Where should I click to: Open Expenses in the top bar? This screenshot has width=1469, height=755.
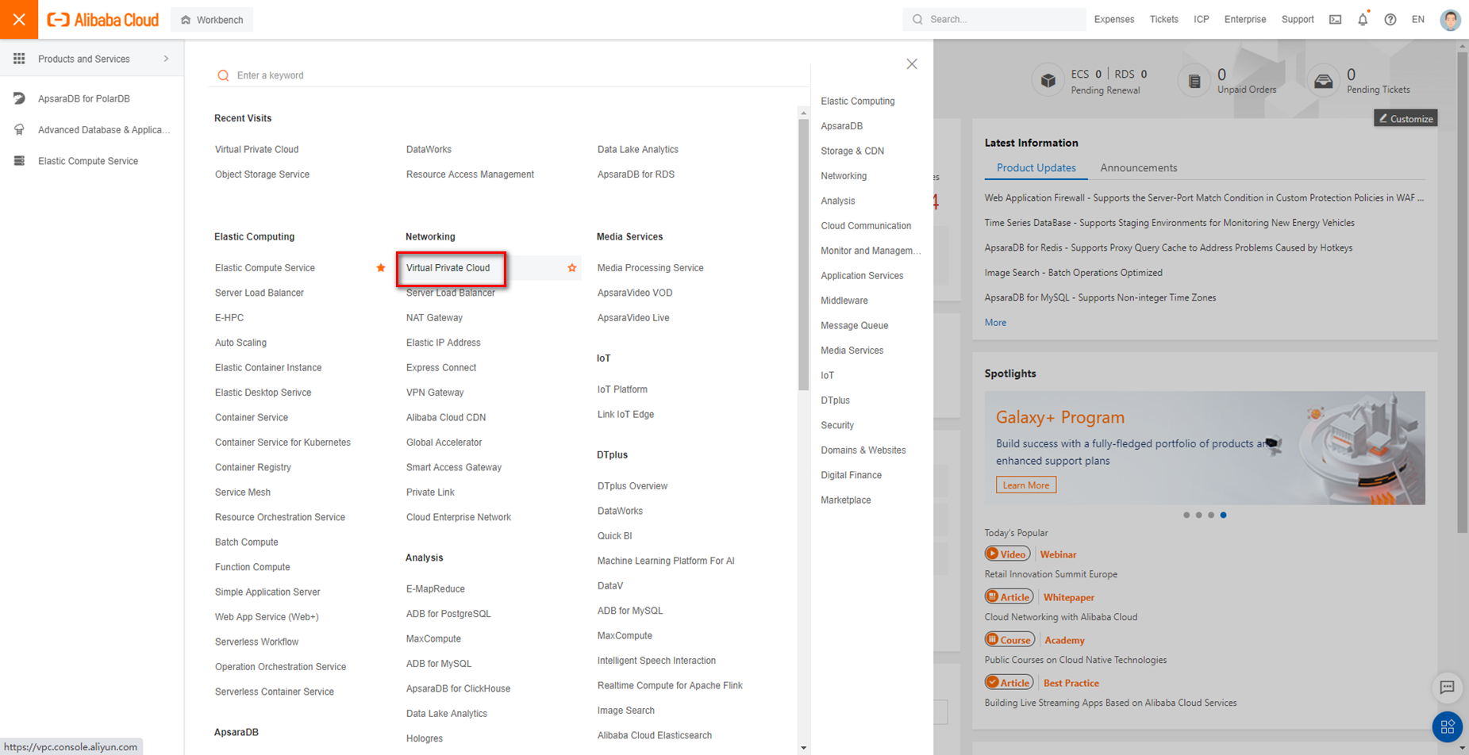(1113, 20)
